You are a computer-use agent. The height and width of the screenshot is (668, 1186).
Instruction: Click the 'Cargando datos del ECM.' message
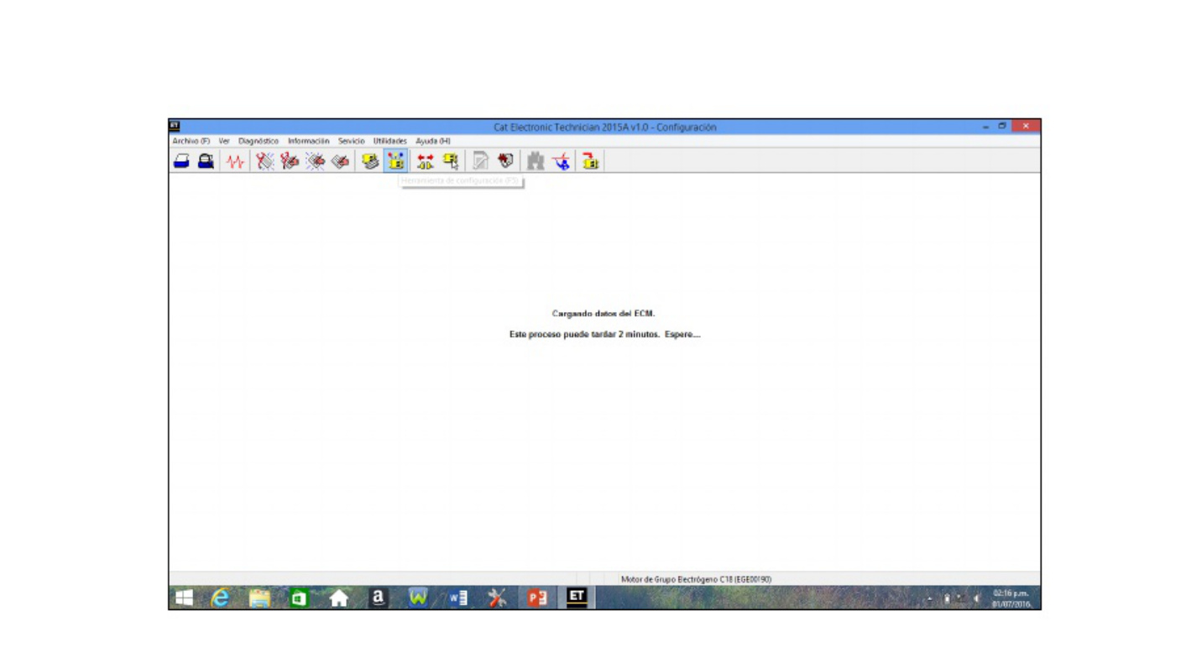[603, 314]
